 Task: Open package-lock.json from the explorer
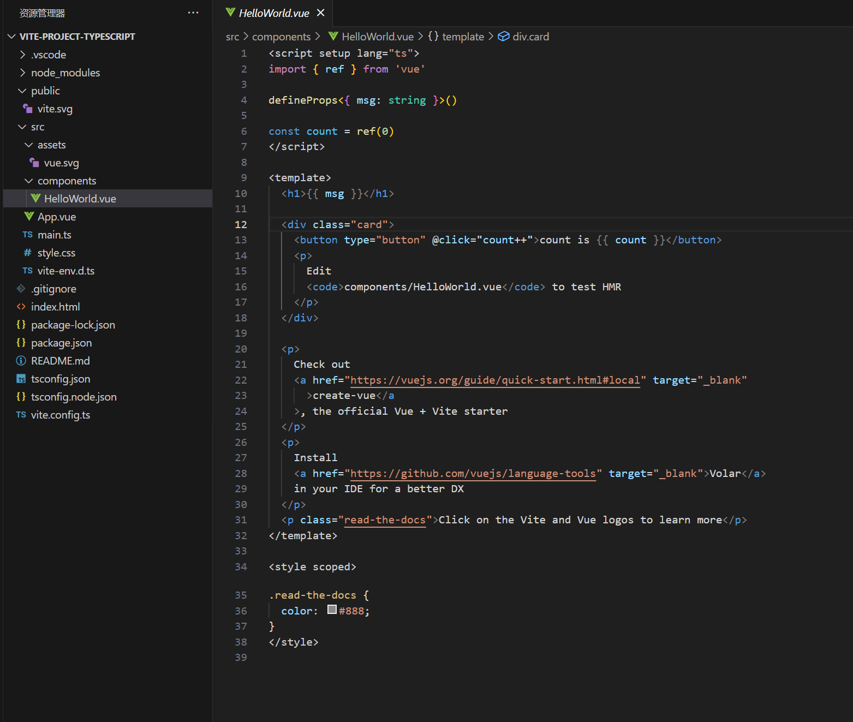pos(73,325)
